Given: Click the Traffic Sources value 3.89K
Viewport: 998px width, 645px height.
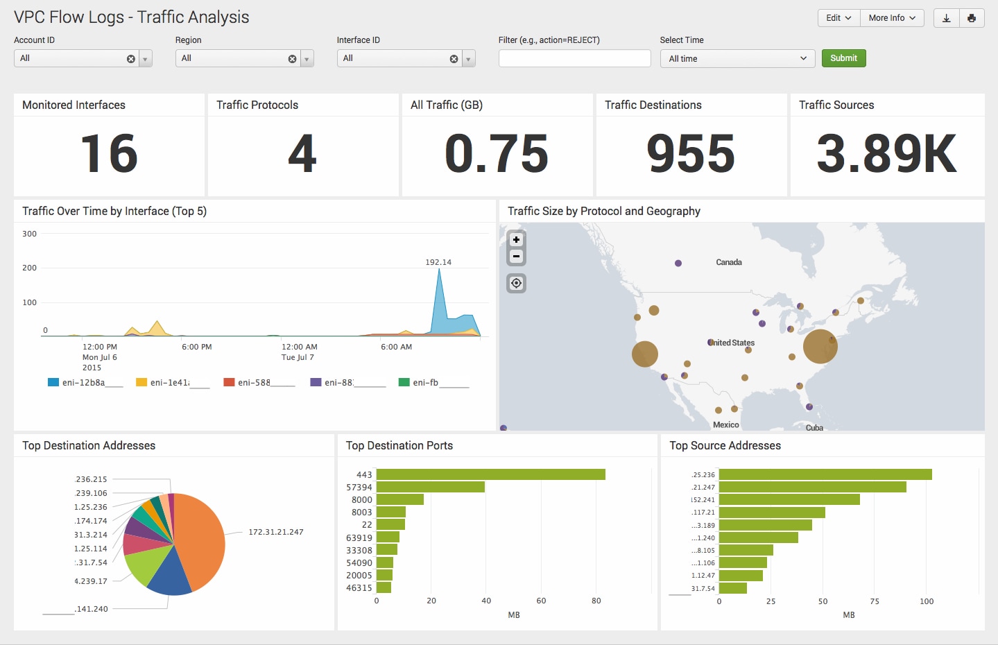Looking at the screenshot, I should click(886, 153).
